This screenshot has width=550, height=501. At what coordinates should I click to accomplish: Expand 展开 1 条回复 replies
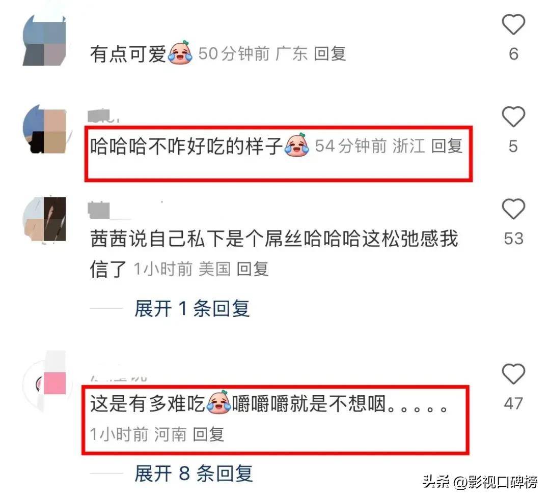192,309
